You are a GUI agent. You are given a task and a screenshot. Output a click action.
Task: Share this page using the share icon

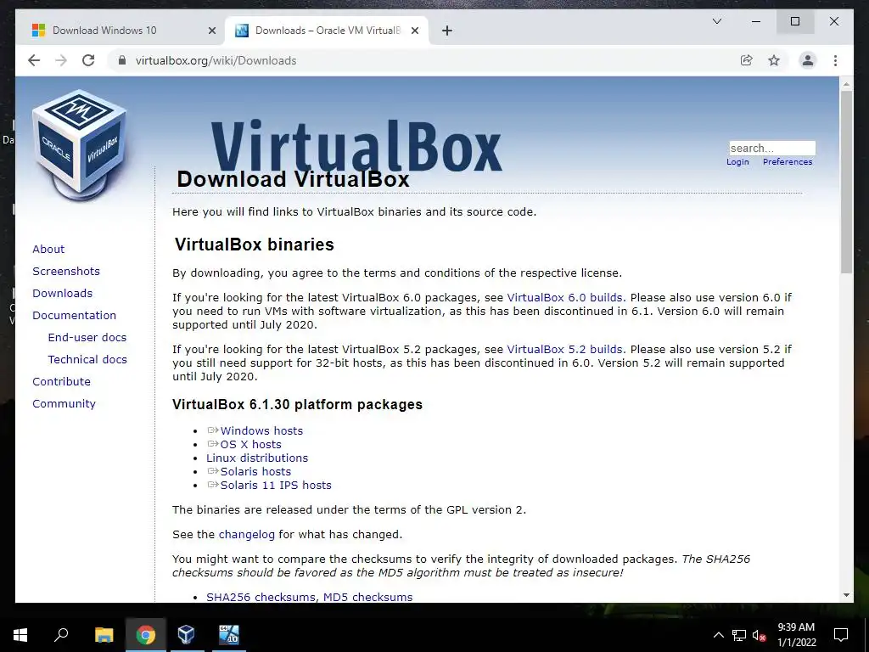tap(747, 60)
